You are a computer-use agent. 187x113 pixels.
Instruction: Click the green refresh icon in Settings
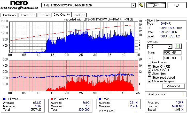pyautogui.click(x=178, y=46)
